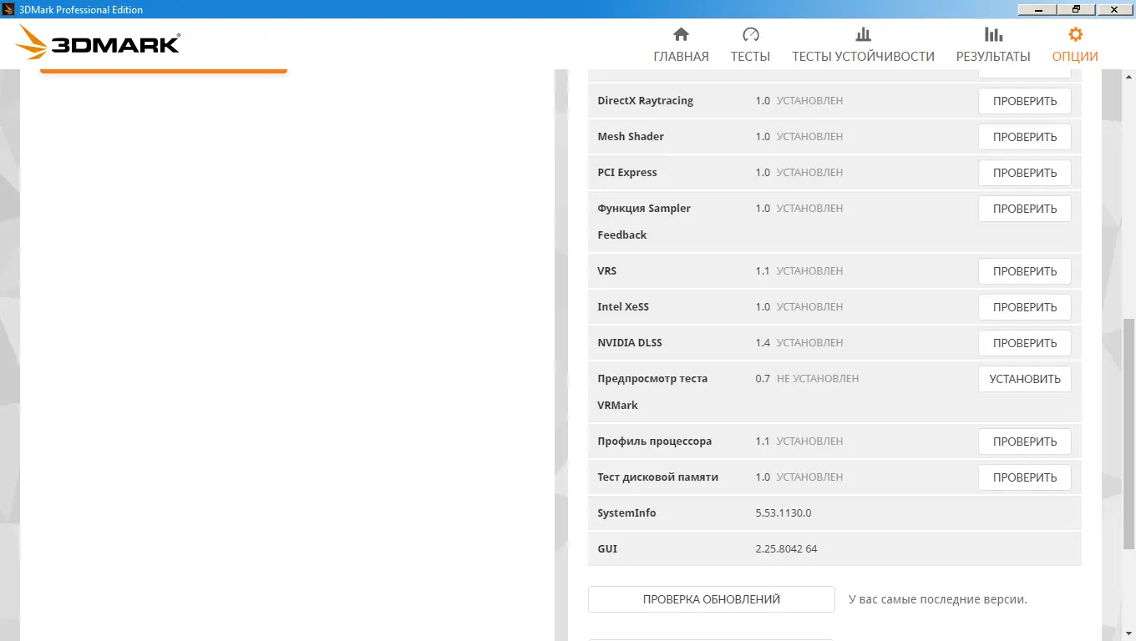Click the 3DMark logo in the header
Image resolution: width=1136 pixels, height=641 pixels.
(98, 42)
